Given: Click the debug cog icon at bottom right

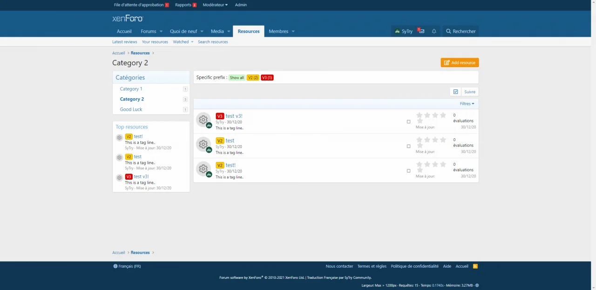Looking at the screenshot, I should 477,285.
